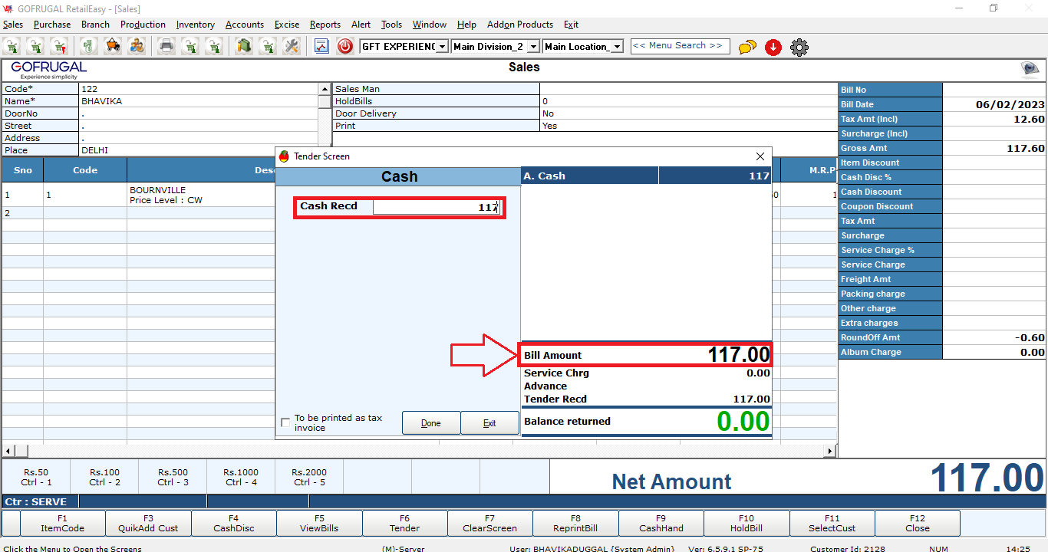This screenshot has height=552, width=1048.
Task: Click the shopping basket truck toolbar icon
Action: tap(113, 47)
